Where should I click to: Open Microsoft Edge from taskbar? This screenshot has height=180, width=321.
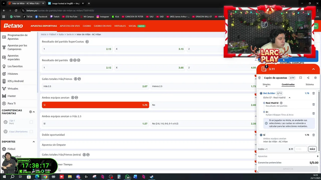(x=37, y=177)
